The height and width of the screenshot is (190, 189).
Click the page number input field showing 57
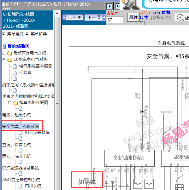[x=115, y=20]
